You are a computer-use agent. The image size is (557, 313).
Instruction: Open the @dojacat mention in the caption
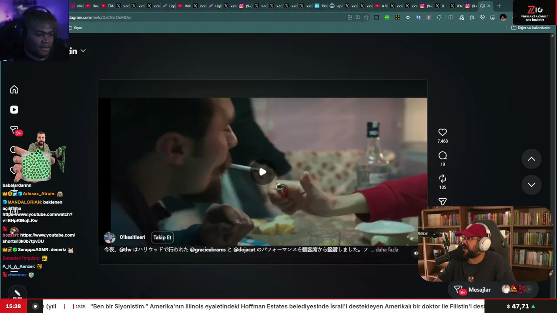(244, 250)
